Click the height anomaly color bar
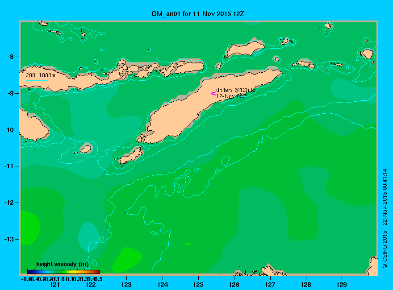 [63, 272]
